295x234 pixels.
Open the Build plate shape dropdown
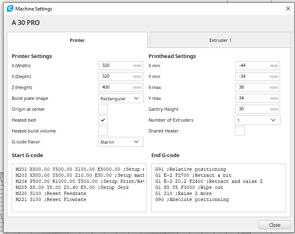pyautogui.click(x=121, y=98)
